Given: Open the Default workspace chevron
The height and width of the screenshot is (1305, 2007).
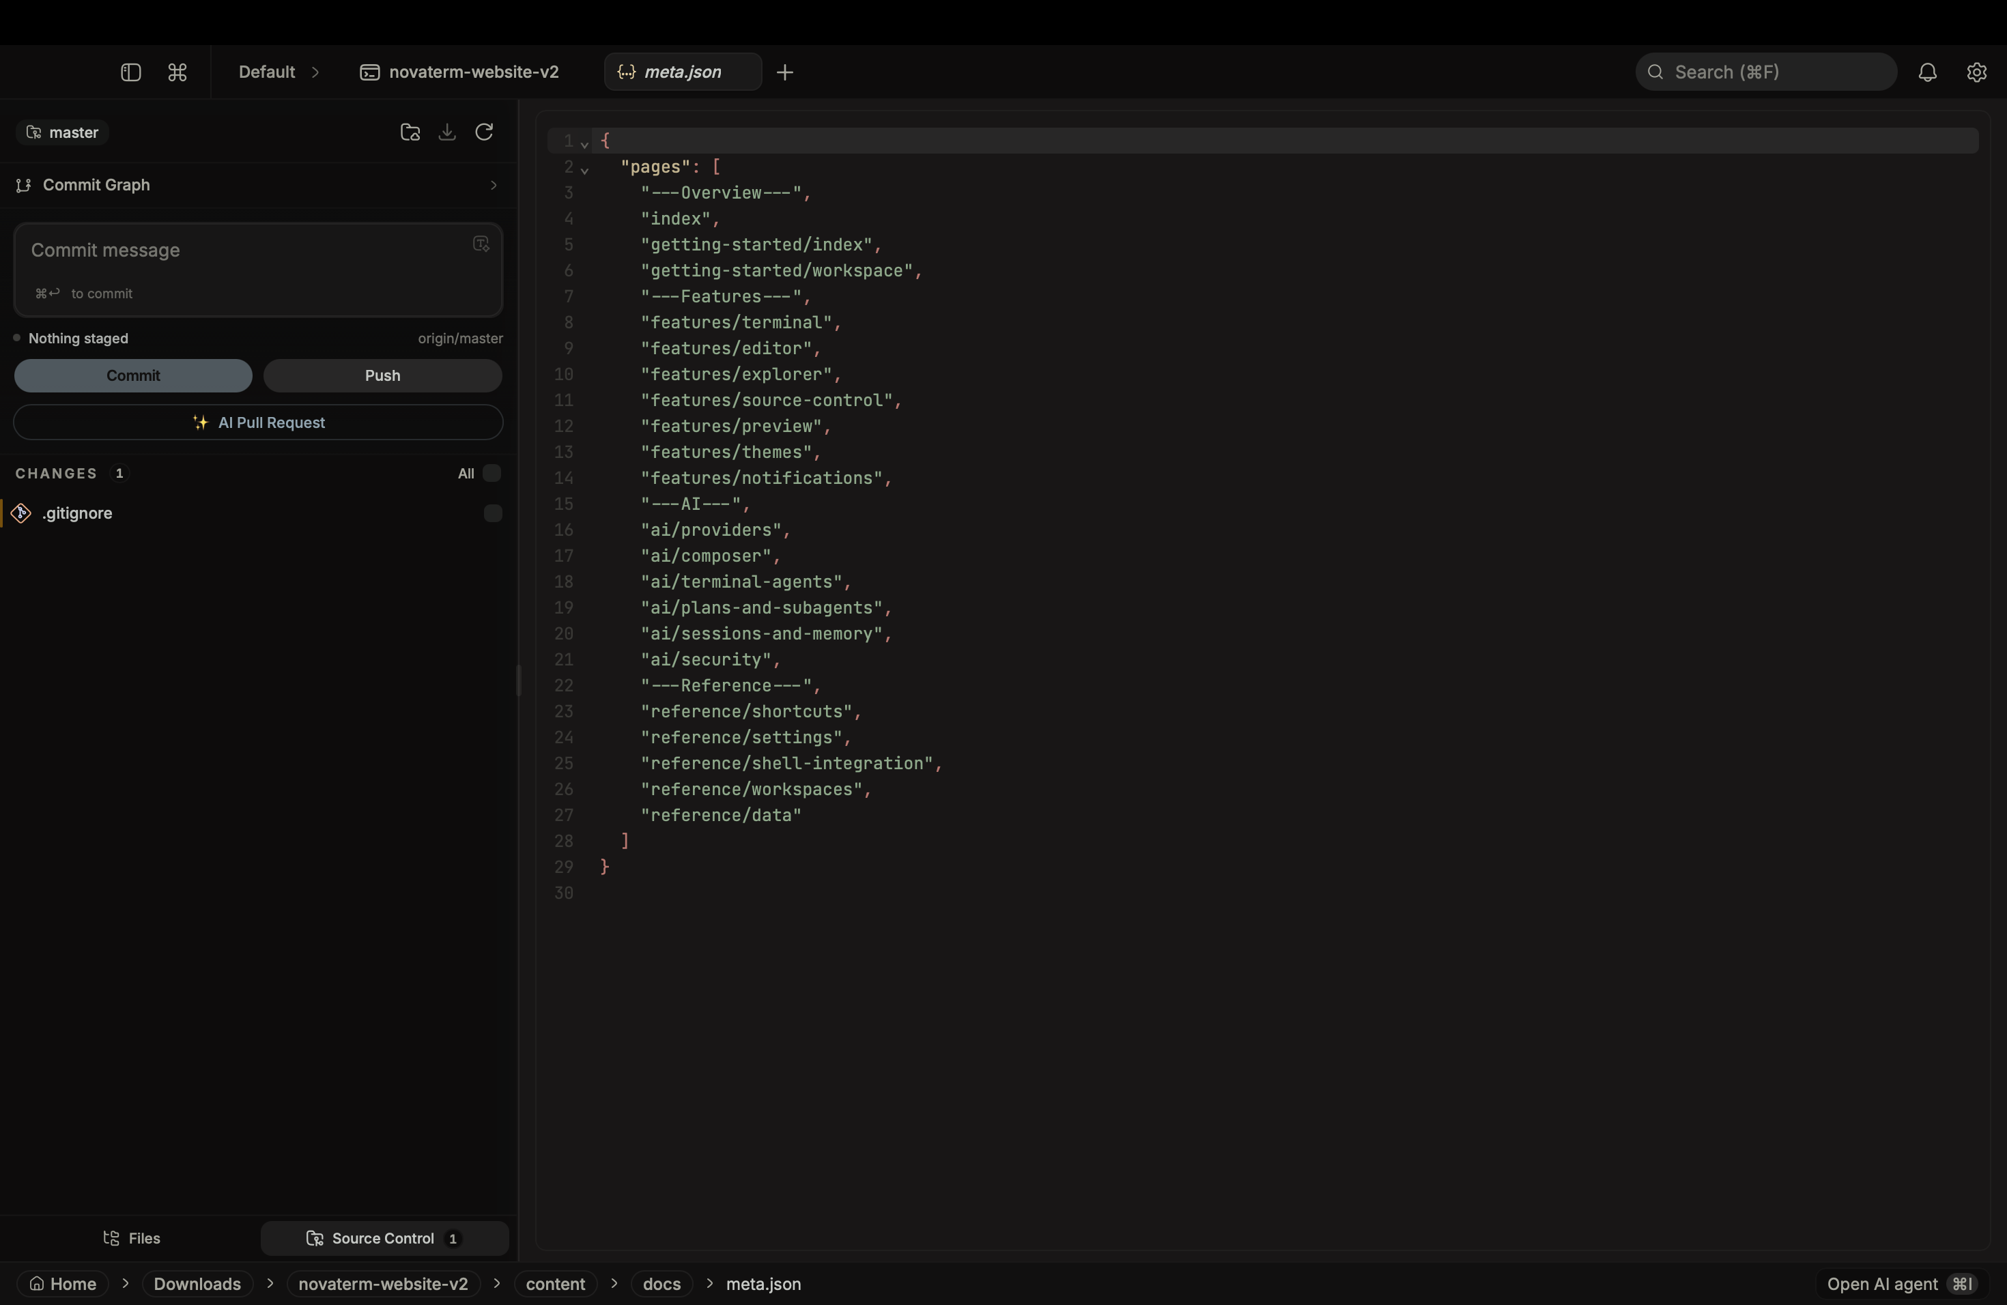Looking at the screenshot, I should point(315,72).
